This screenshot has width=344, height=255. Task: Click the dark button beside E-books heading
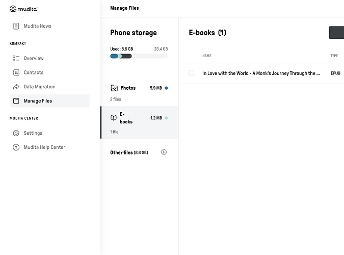336,33
